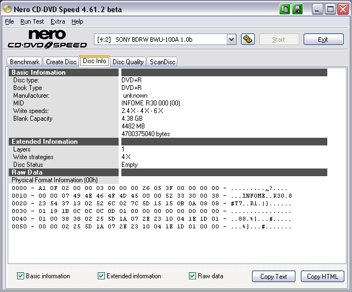The height and width of the screenshot is (292, 352).
Task: Click the green floppy-disk save icon in title bar
Action: click(298, 9)
